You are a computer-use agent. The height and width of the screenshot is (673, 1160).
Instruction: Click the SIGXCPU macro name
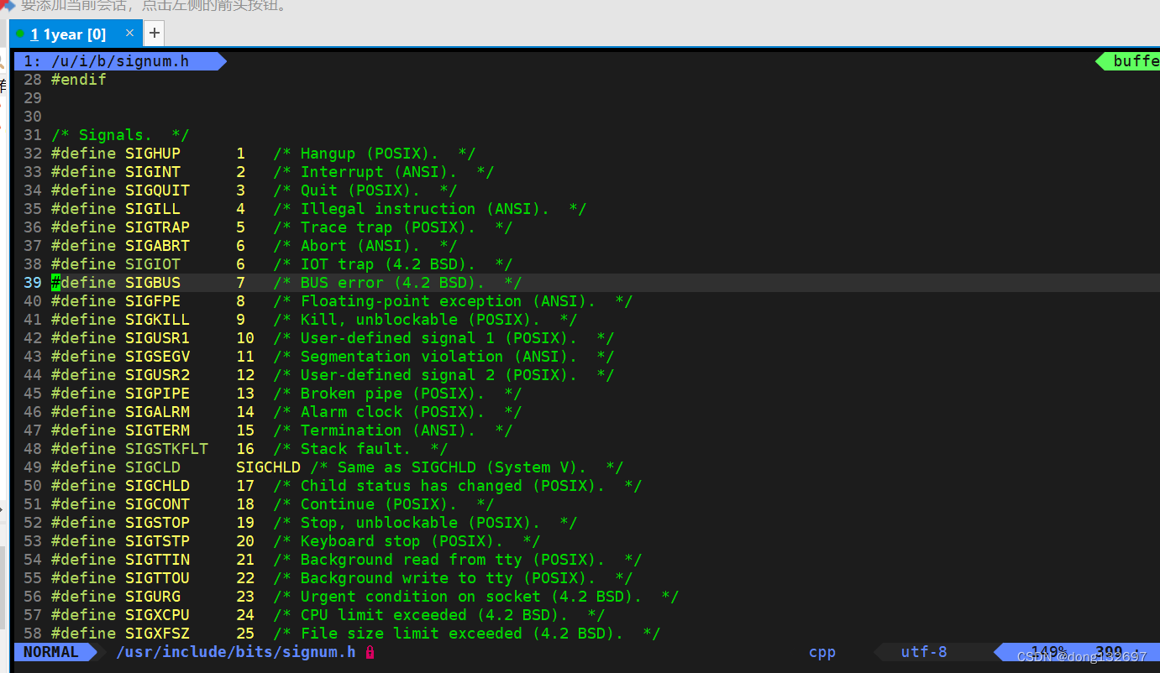tap(158, 615)
